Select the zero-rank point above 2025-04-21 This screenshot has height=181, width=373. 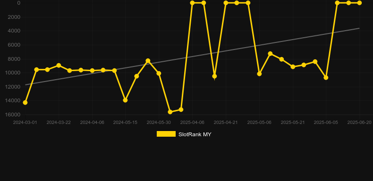pyautogui.click(x=226, y=3)
